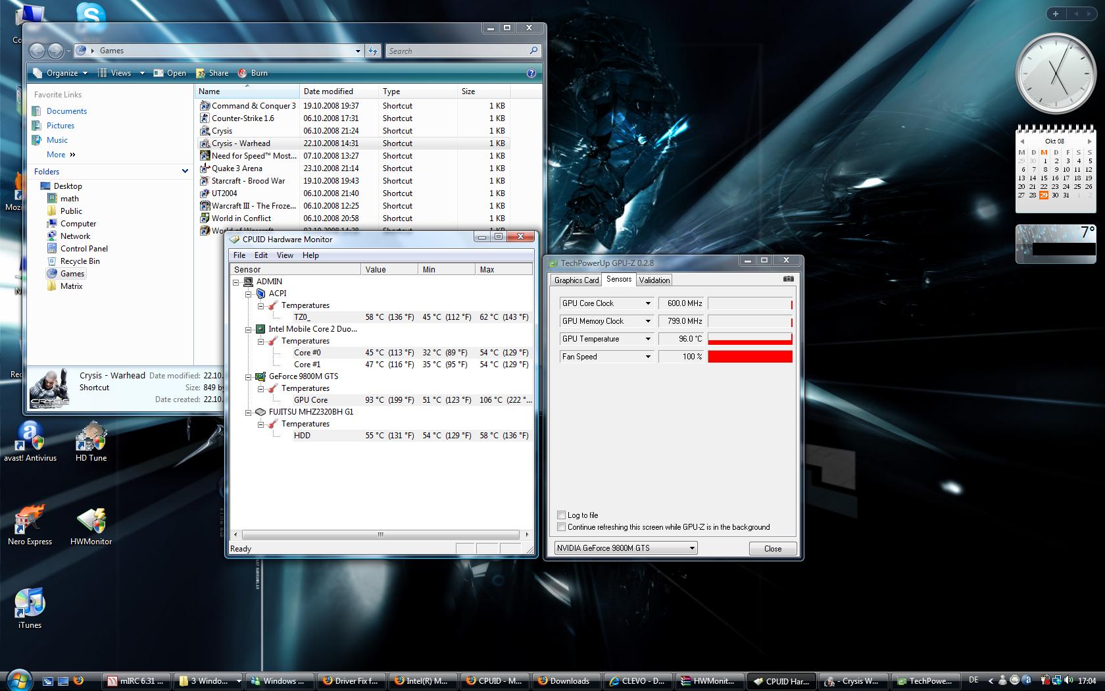Open the View menu in HWMonitor
This screenshot has width=1105, height=691.
[x=285, y=255]
